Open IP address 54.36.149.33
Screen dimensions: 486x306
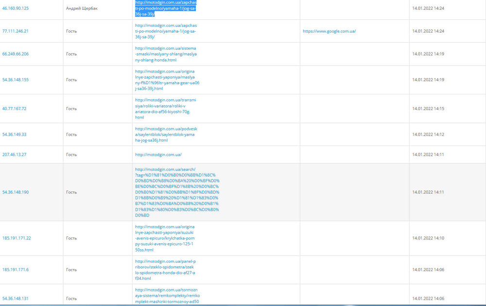point(15,134)
